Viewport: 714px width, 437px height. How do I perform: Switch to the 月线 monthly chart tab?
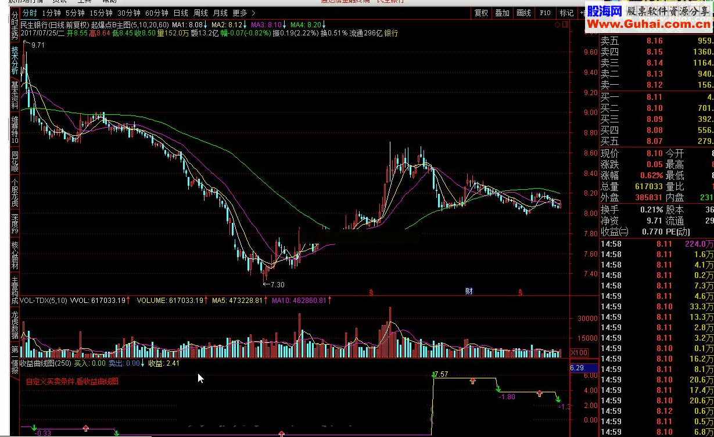coord(220,13)
